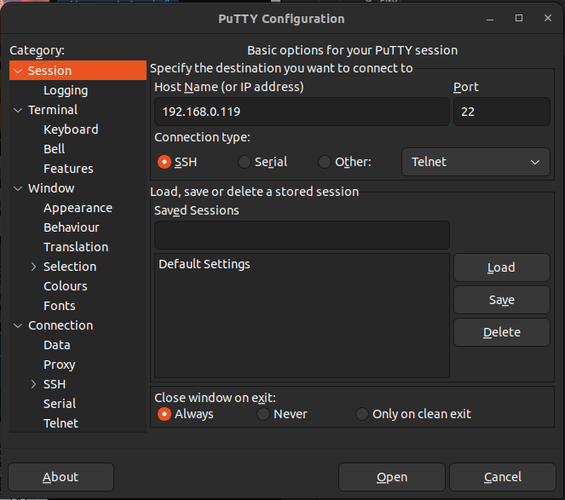Click the Open button to connect
565x500 pixels.
[392, 477]
